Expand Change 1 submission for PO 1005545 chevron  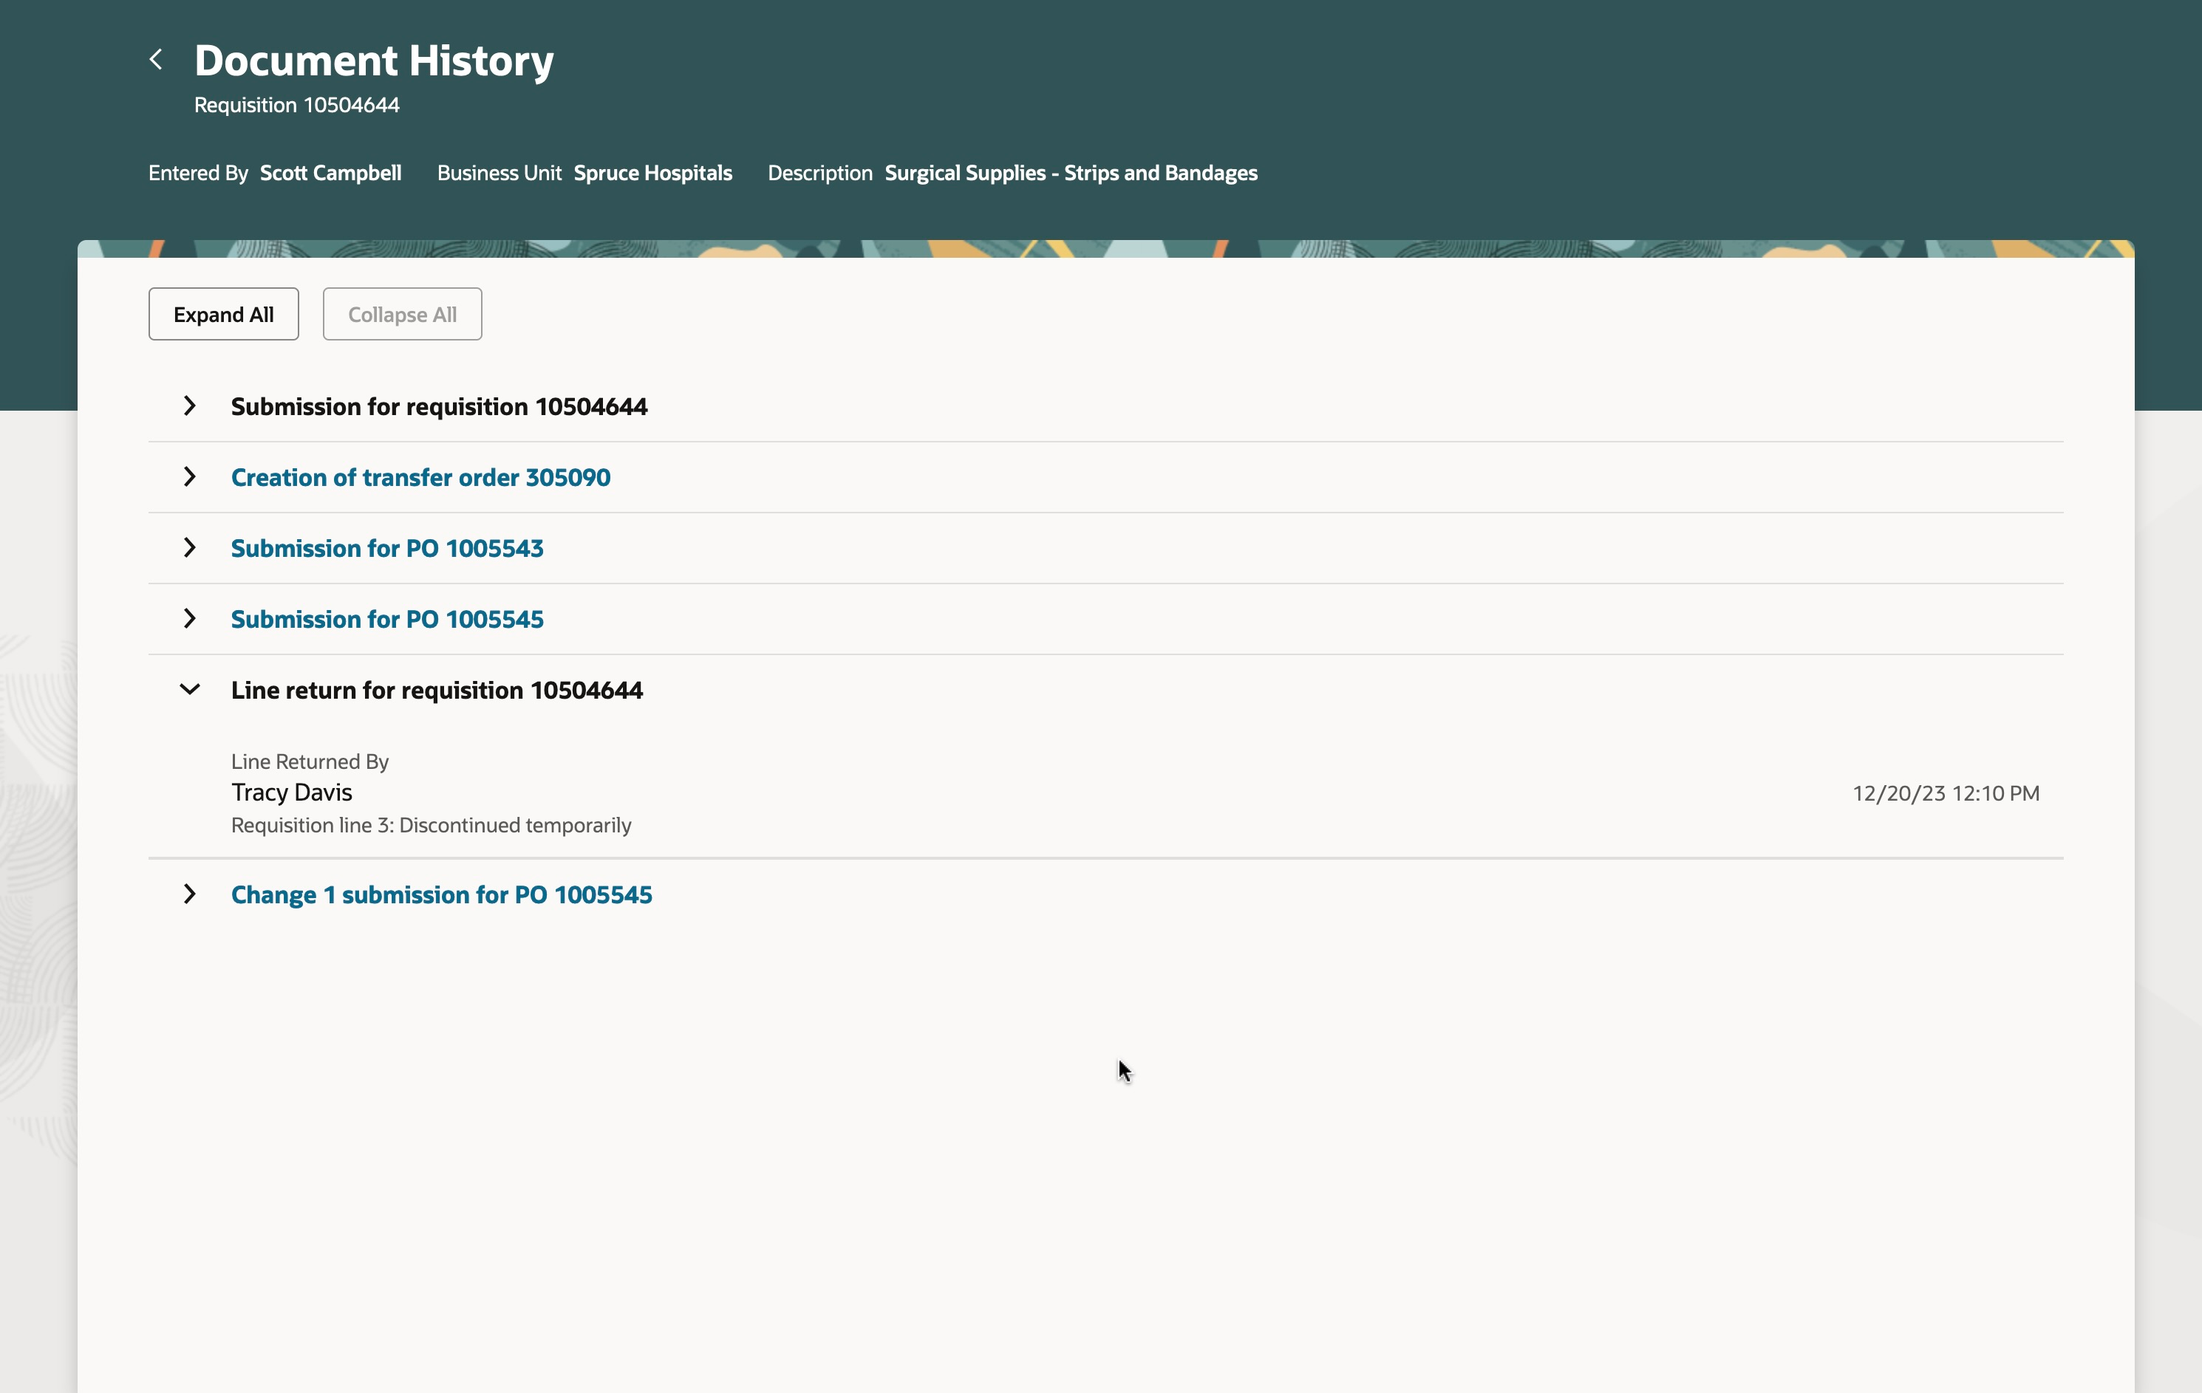coord(189,894)
